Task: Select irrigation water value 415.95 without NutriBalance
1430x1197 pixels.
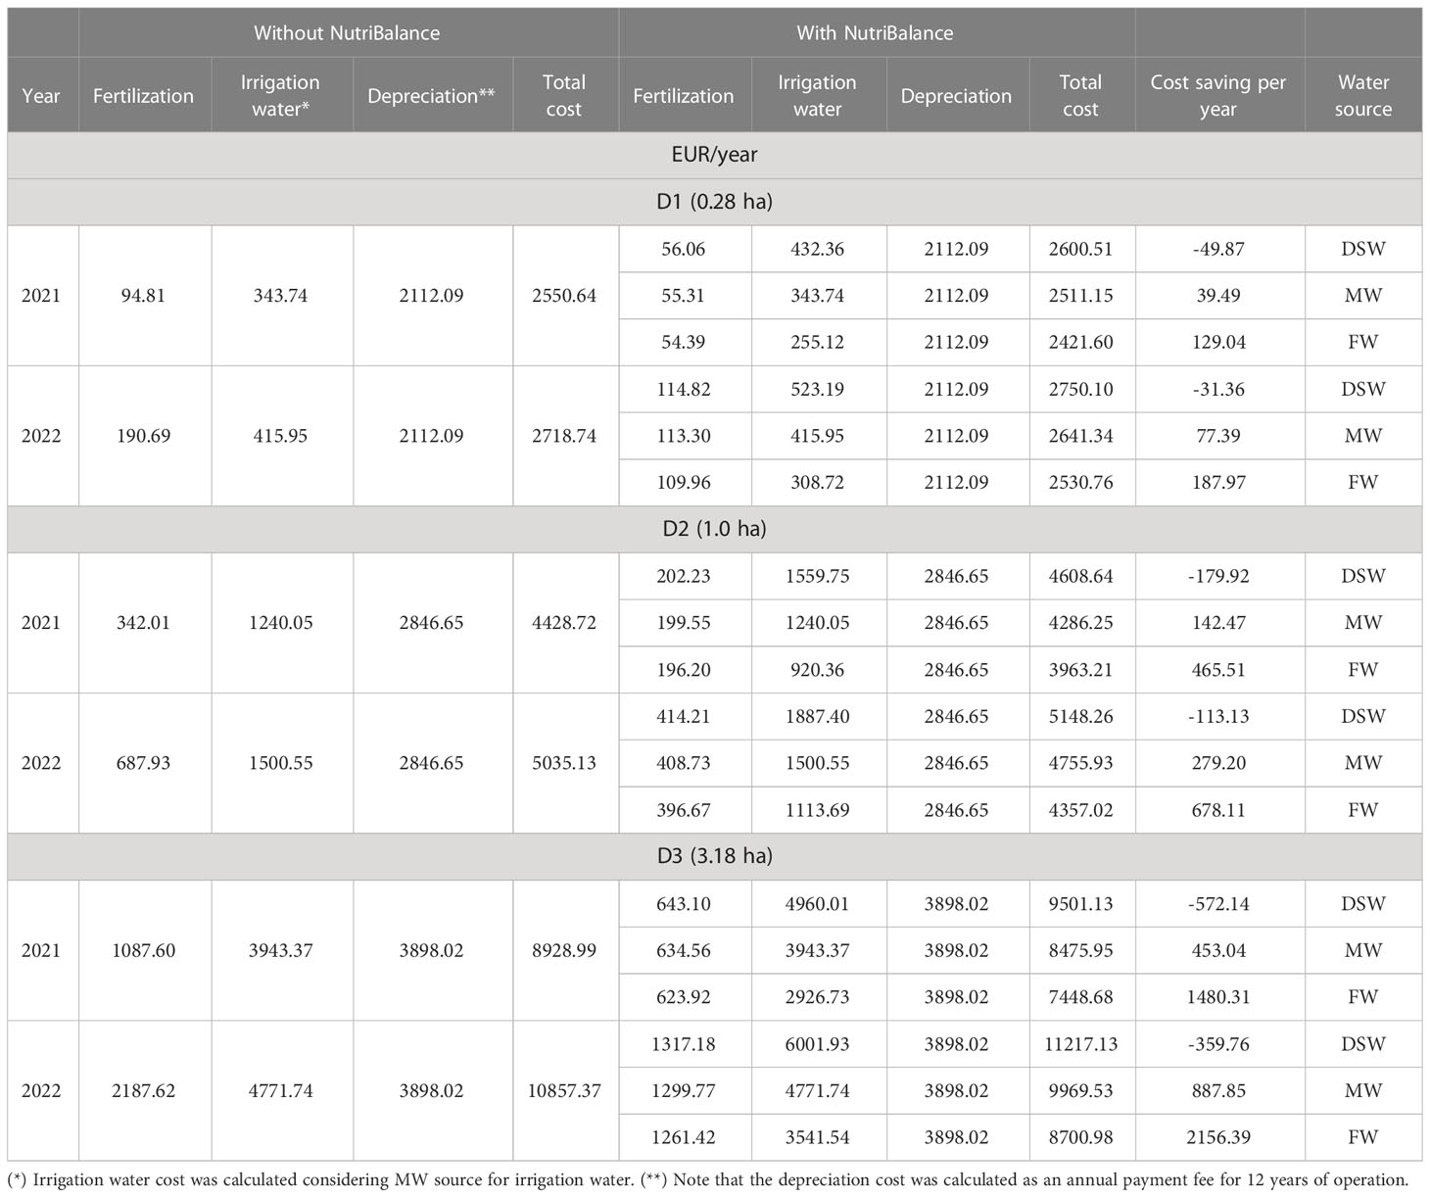Action: pyautogui.click(x=280, y=436)
